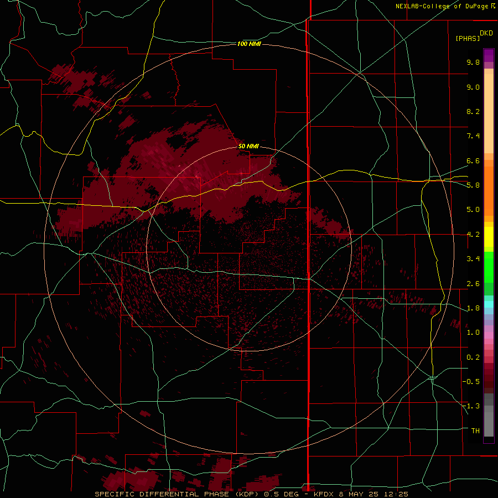Select the yellow segment of the color bar
Viewport: 498px width, 498px height.
(489, 237)
